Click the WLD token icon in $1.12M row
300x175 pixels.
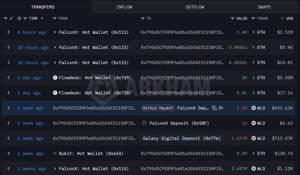pyautogui.click(x=254, y=169)
